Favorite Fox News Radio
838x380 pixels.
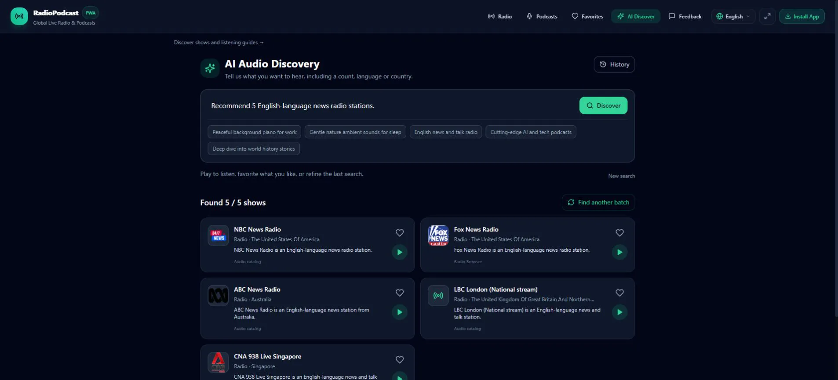pos(619,233)
